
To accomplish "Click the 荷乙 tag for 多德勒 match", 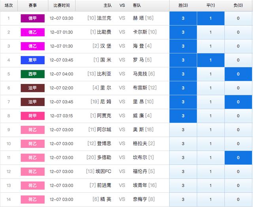I will pyautogui.click(x=32, y=158).
